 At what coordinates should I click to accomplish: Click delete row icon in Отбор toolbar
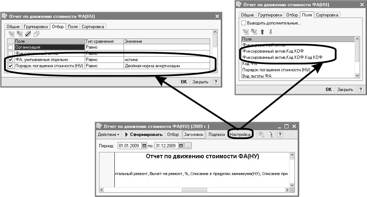click(x=20, y=34)
